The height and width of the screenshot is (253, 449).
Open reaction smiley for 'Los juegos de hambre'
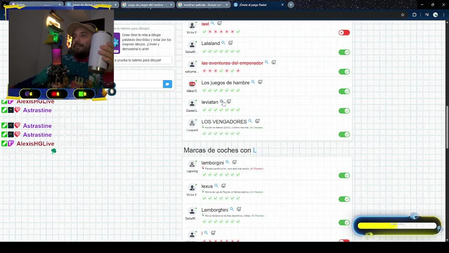coord(260,82)
